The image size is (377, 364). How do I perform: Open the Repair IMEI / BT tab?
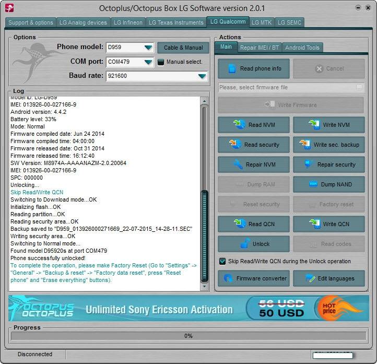point(260,48)
